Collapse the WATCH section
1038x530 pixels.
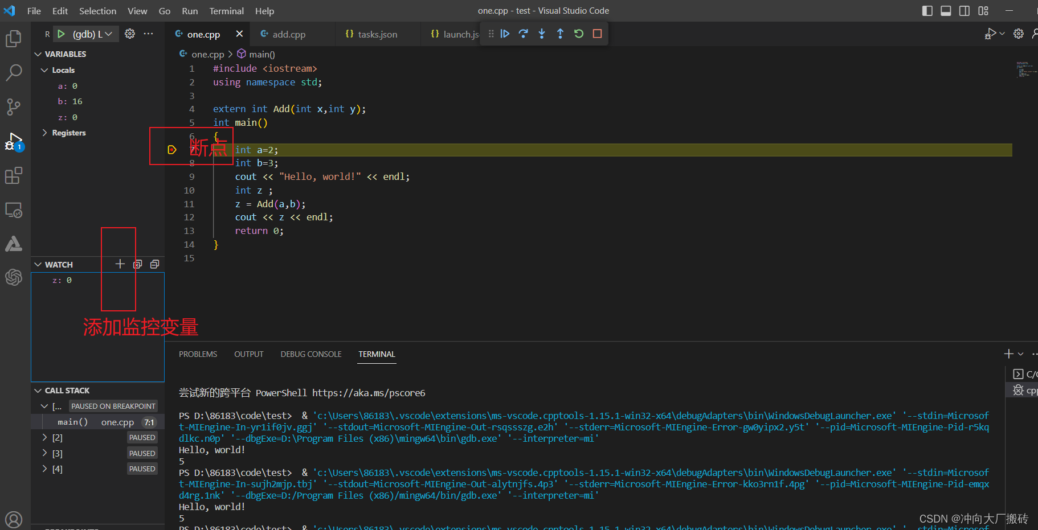38,265
